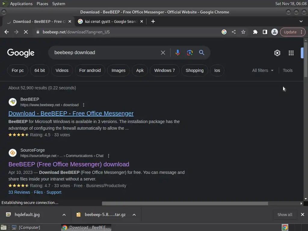The height and width of the screenshot is (231, 308).
Task: Open the Chrome profile avatar
Action: pyautogui.click(x=274, y=32)
